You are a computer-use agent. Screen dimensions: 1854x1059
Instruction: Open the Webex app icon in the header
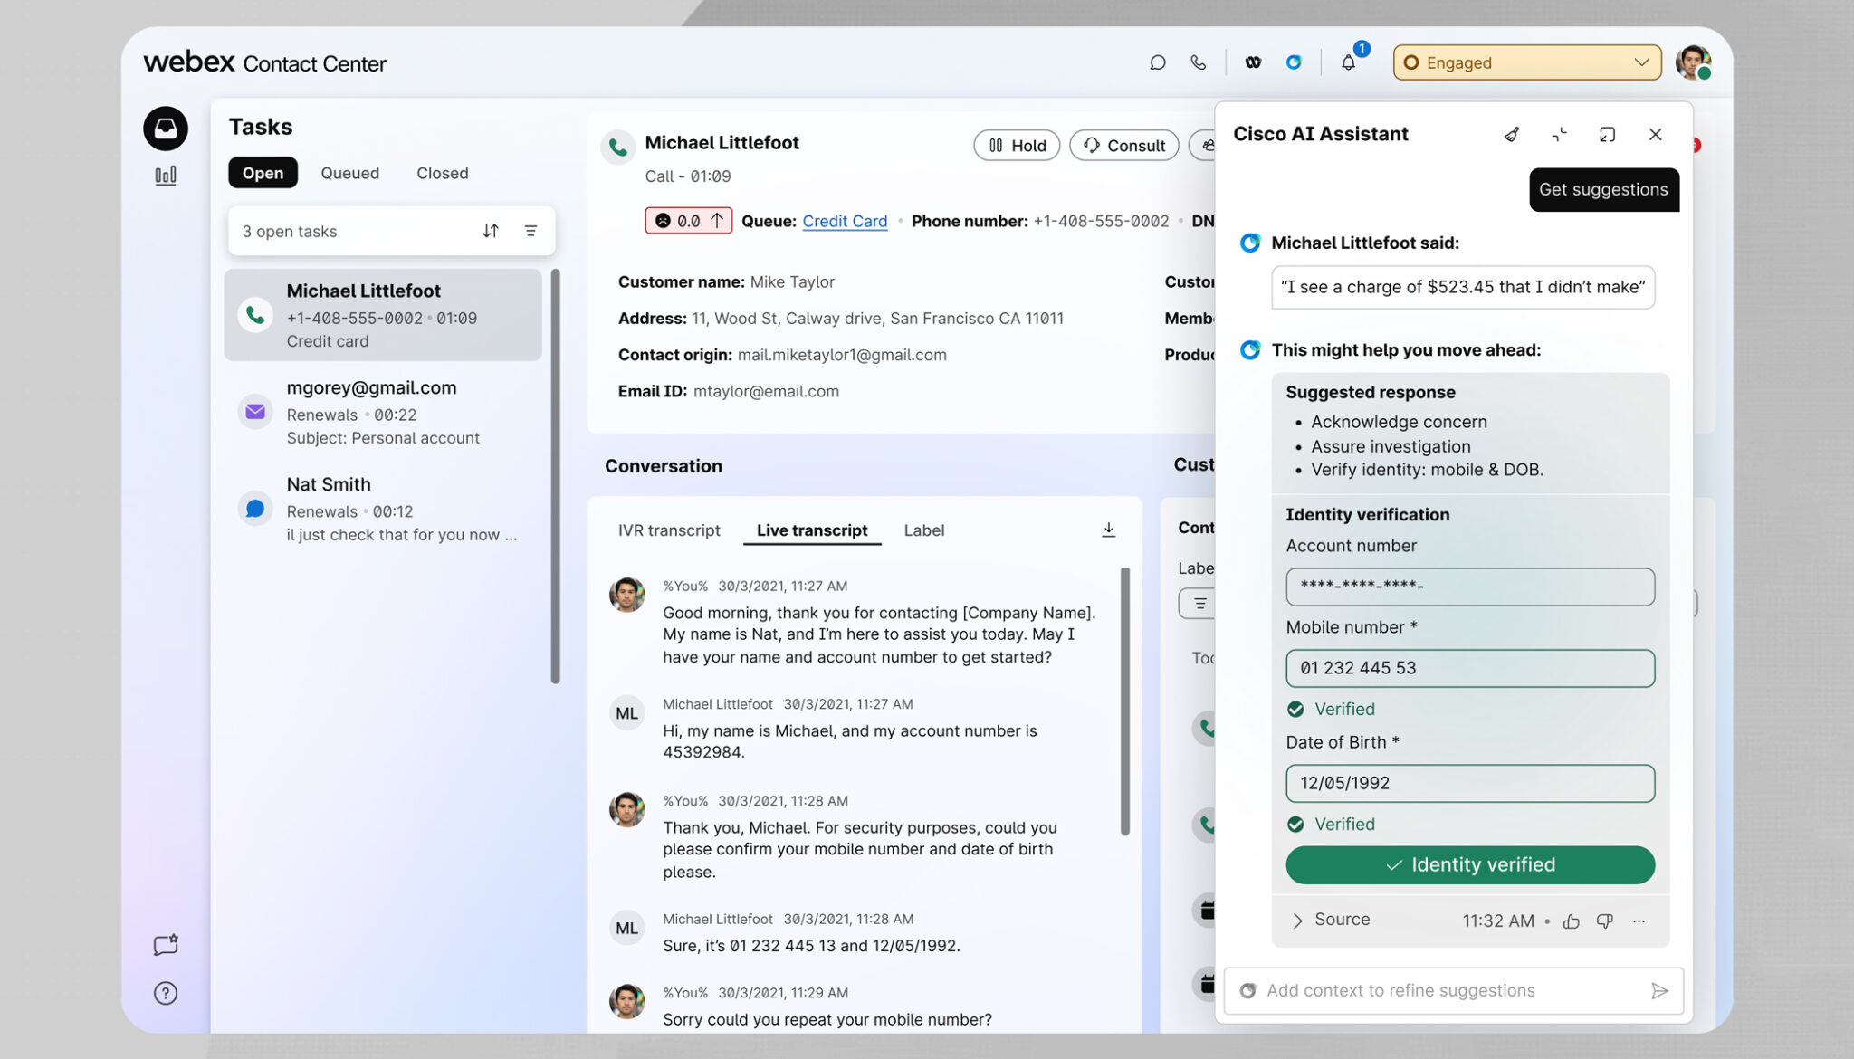tap(1254, 62)
